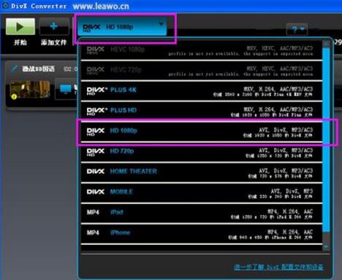
Task: Choose the DivX PLUS HD profile
Action: click(202, 111)
